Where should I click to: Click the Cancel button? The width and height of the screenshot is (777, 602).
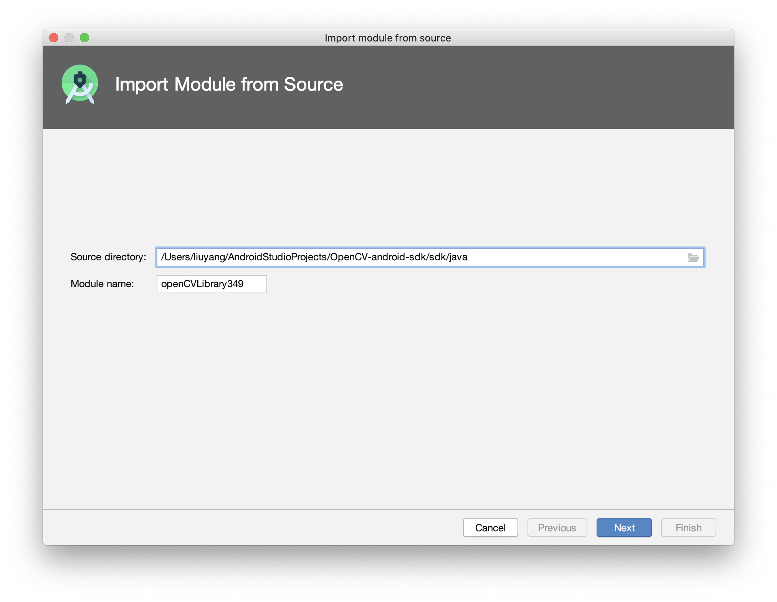coord(490,528)
